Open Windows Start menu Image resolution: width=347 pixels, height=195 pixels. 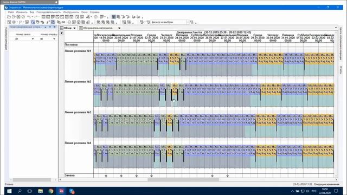point(9,191)
